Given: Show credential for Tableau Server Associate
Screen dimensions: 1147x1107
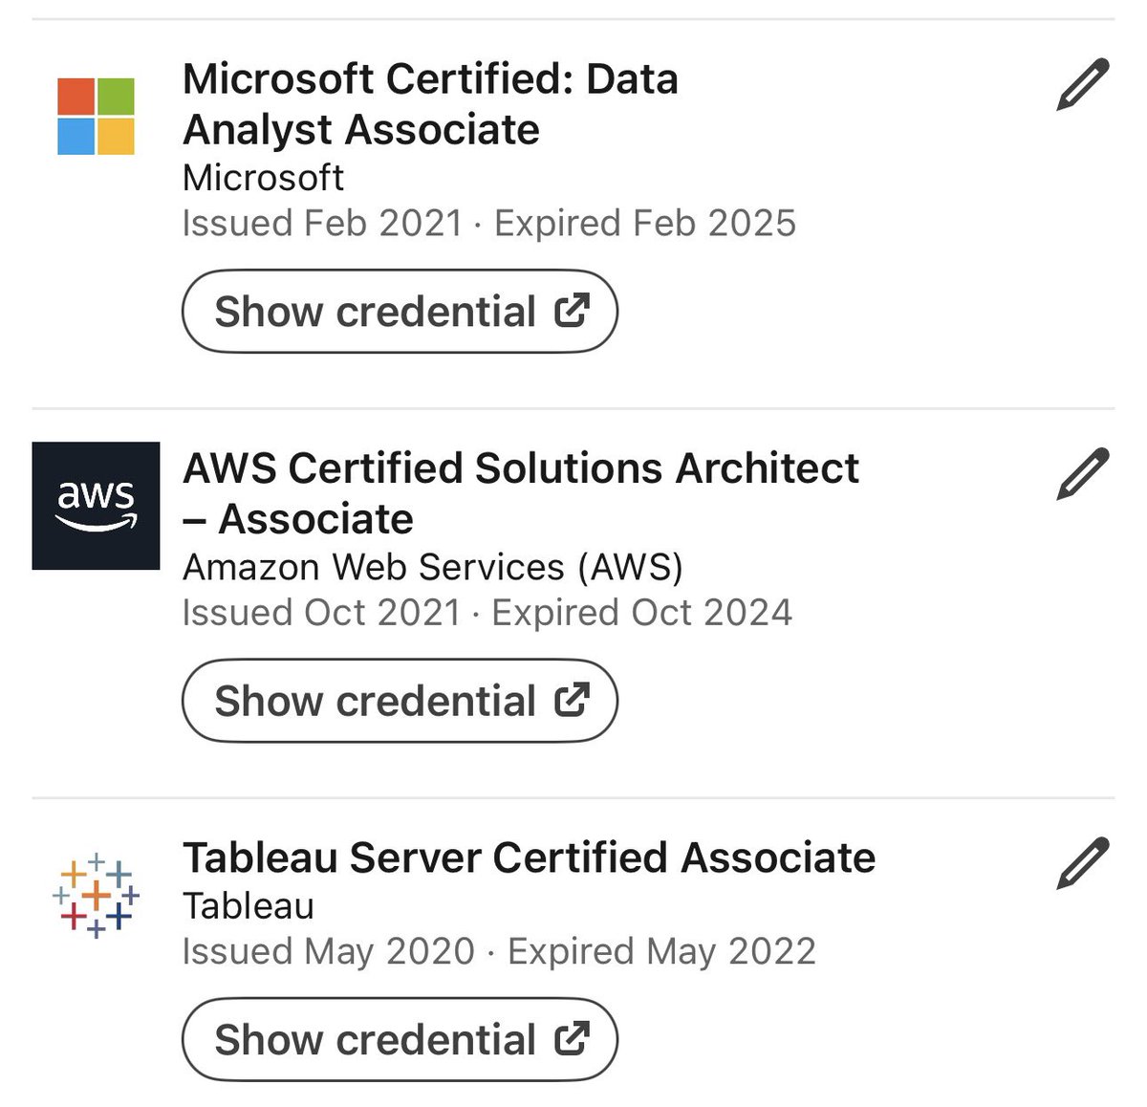Looking at the screenshot, I should 400,1039.
